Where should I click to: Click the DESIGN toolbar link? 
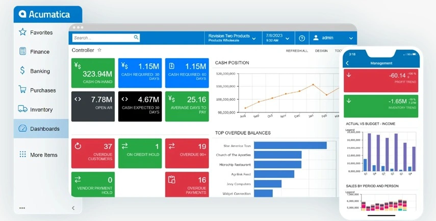pyautogui.click(x=321, y=51)
